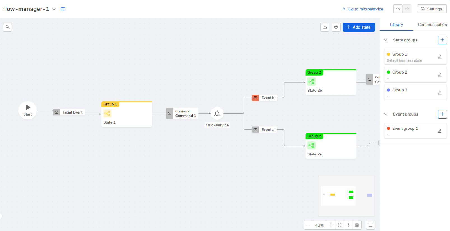Open the documentation book icon
This screenshot has height=231, width=450.
coord(63,9)
